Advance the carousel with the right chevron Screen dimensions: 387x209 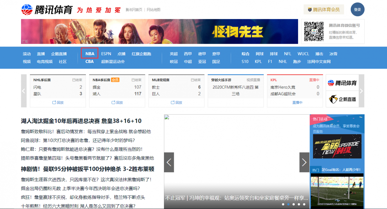[304, 162]
